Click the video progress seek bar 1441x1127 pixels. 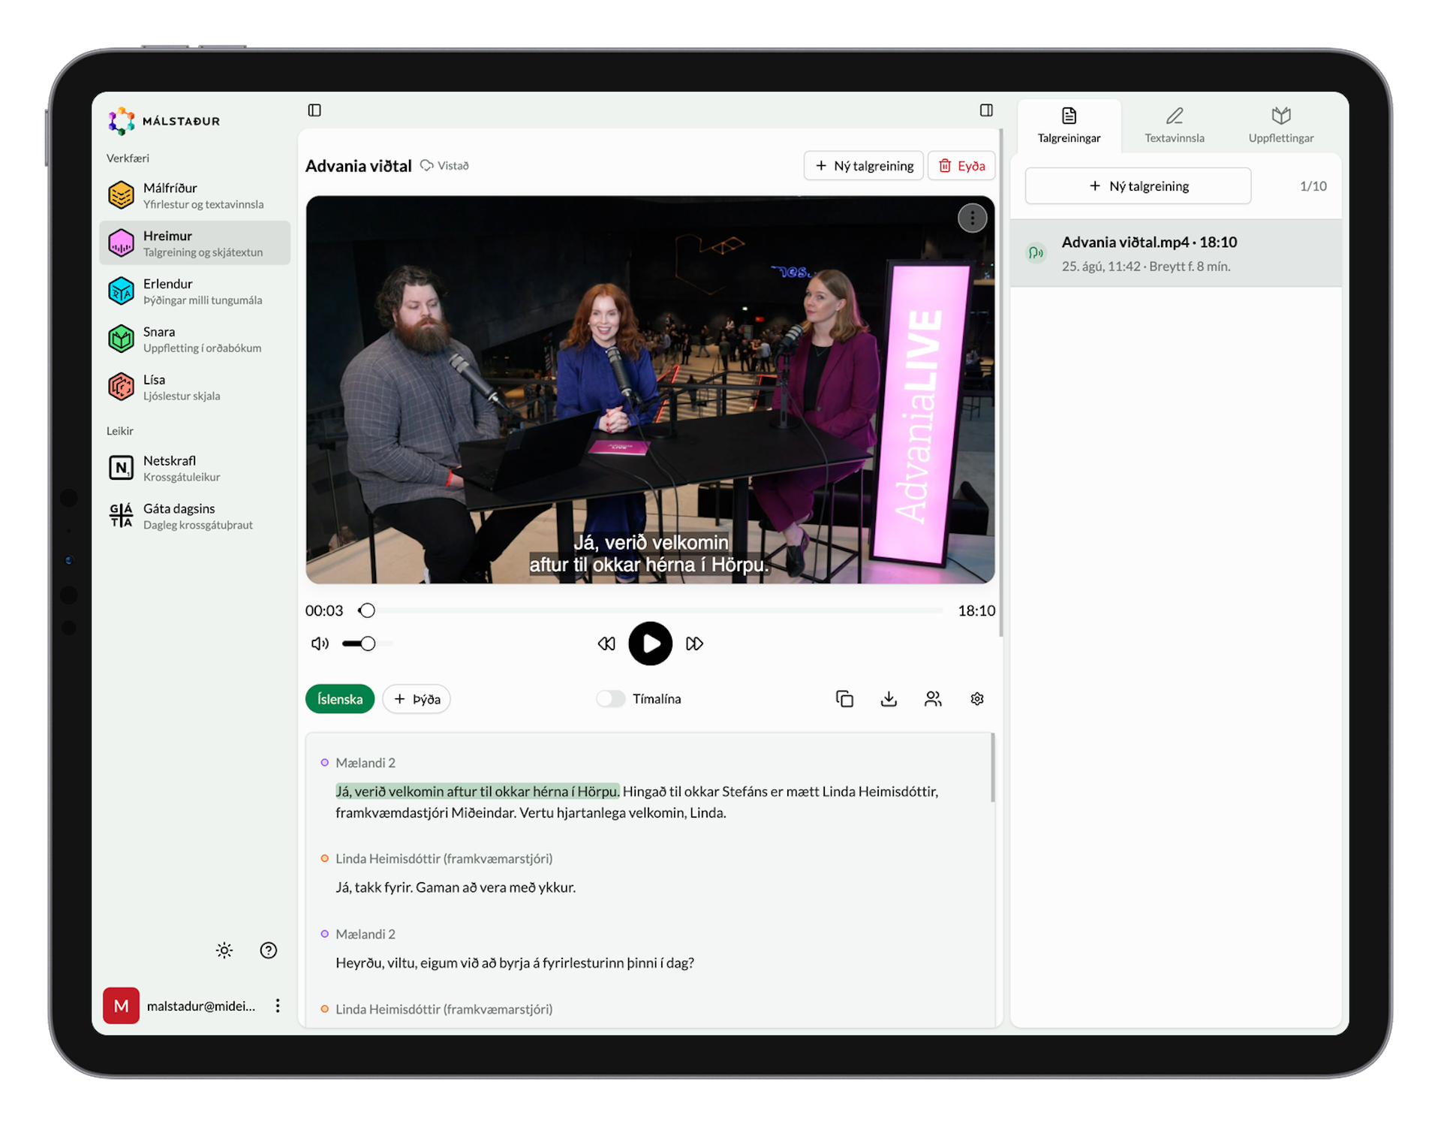(x=650, y=610)
